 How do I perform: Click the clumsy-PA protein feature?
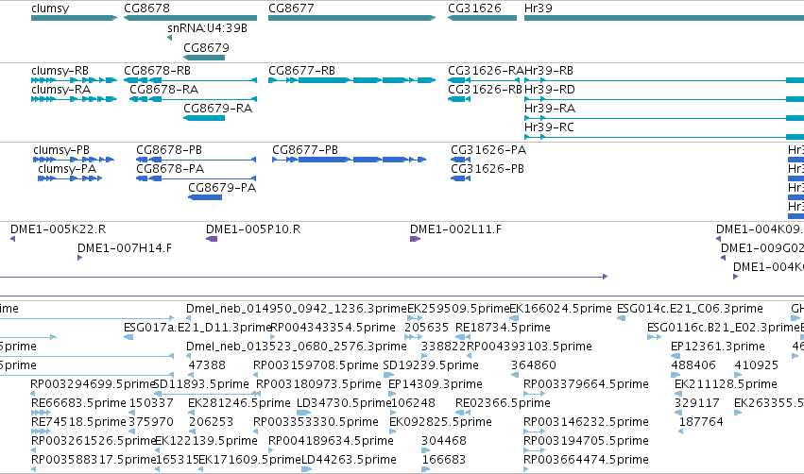pyautogui.click(x=70, y=178)
